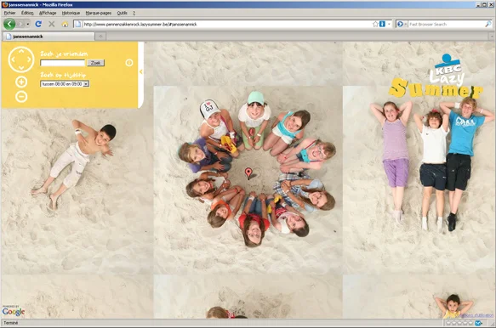496x328 pixels.
Task: Click the center photo of kids in a circle
Action: 248,180
